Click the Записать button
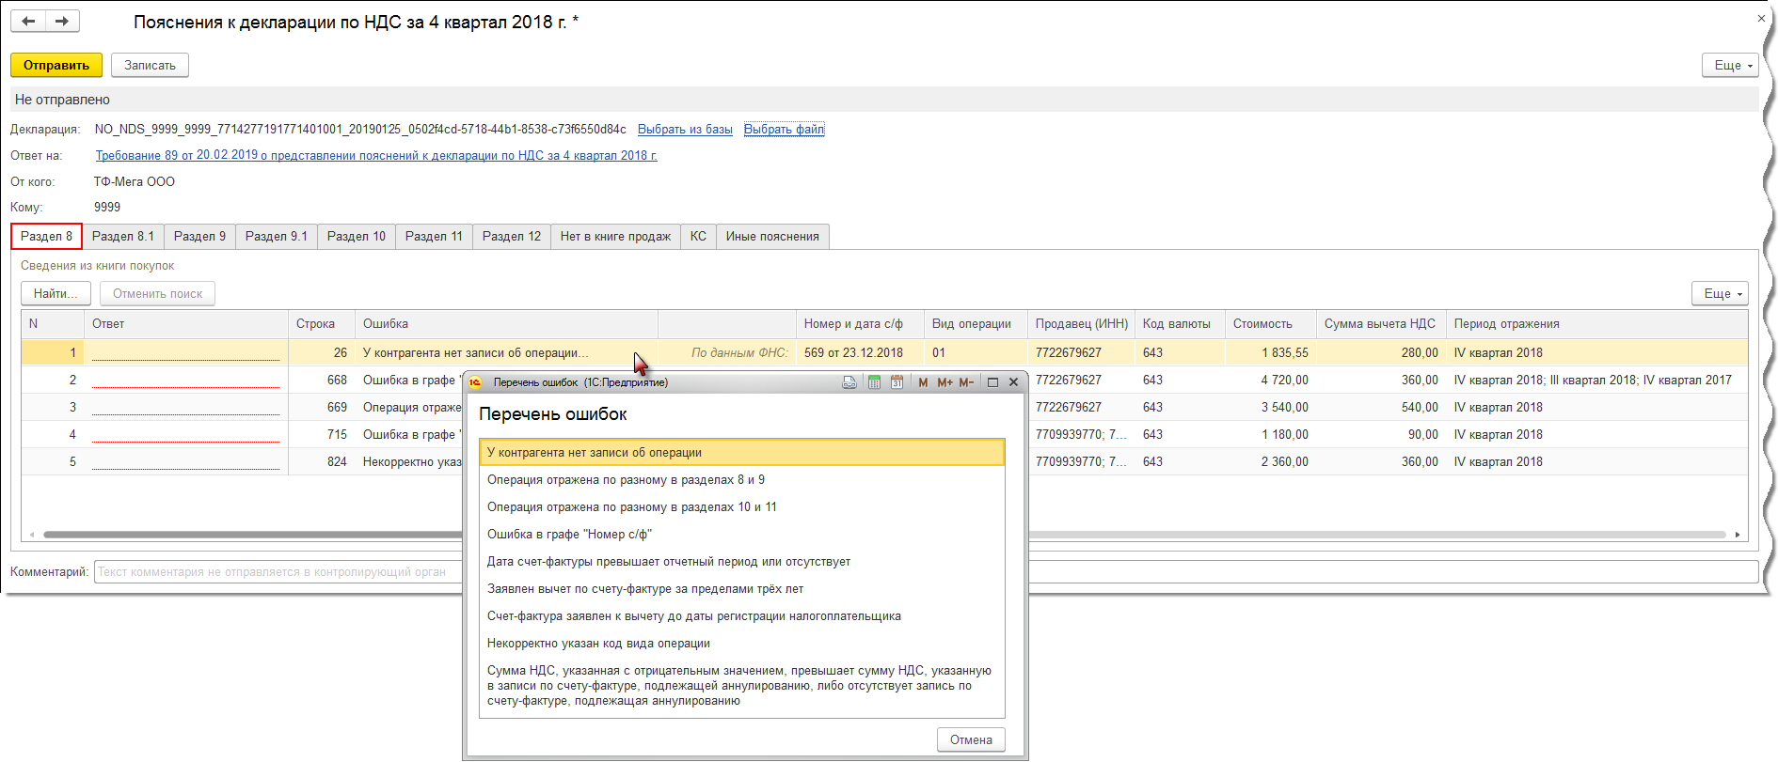The width and height of the screenshot is (1778, 762). click(x=150, y=65)
